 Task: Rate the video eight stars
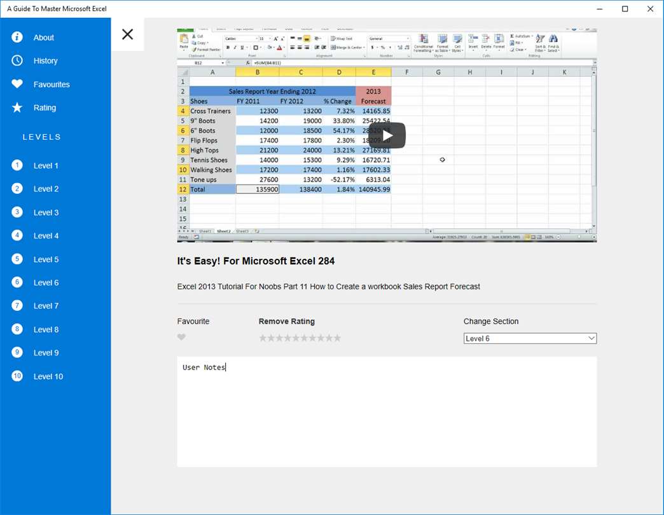(x=321, y=338)
